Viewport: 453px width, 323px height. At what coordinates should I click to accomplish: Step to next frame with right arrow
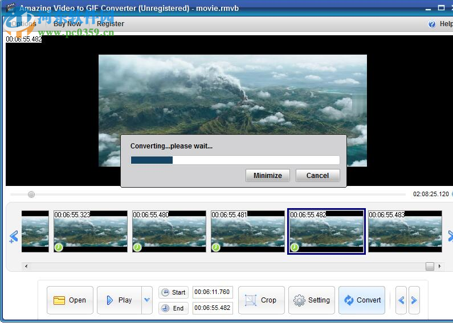click(x=414, y=300)
